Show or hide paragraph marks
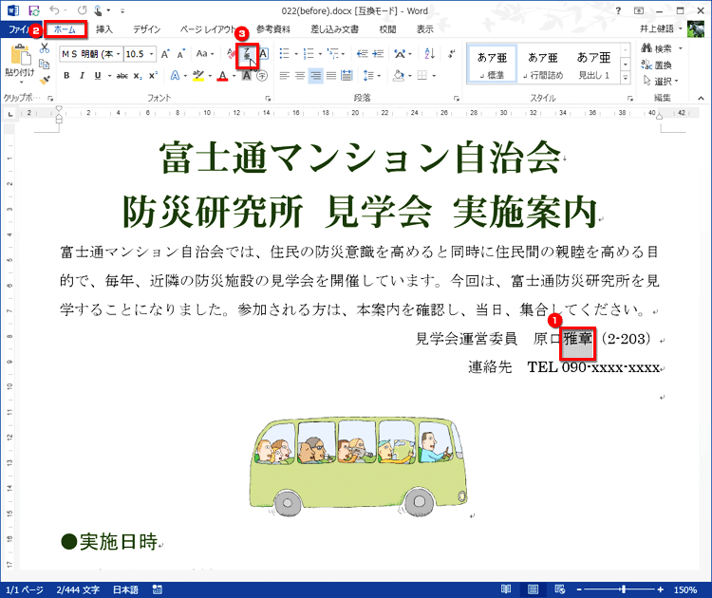 point(451,54)
